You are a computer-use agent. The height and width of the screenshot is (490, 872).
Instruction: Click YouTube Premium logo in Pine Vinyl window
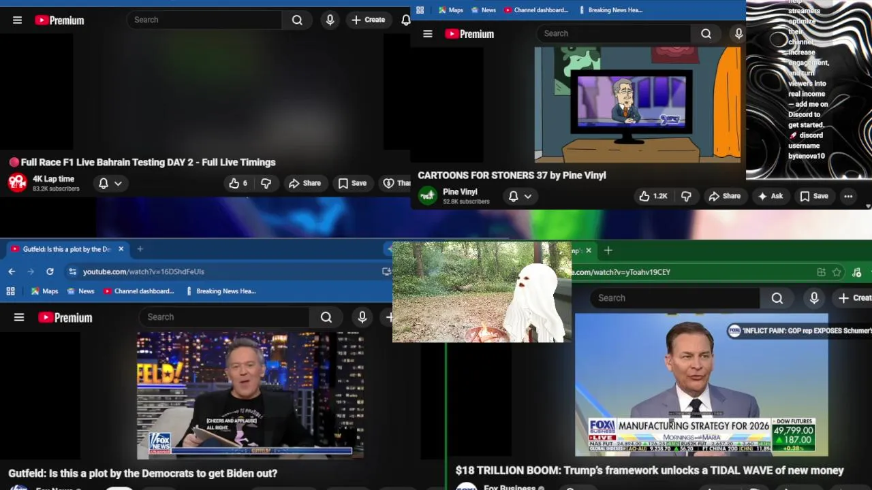click(469, 34)
